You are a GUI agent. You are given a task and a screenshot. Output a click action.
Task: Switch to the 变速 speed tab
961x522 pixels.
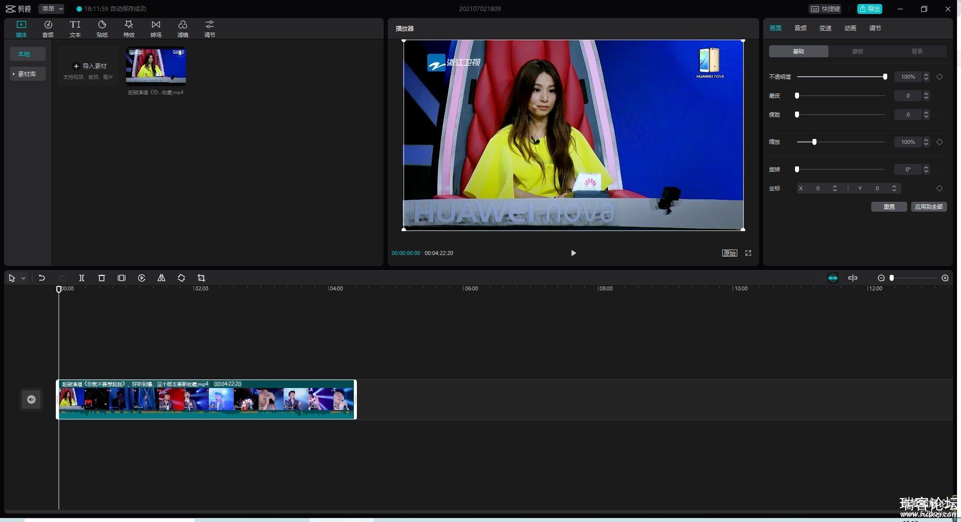825,28
